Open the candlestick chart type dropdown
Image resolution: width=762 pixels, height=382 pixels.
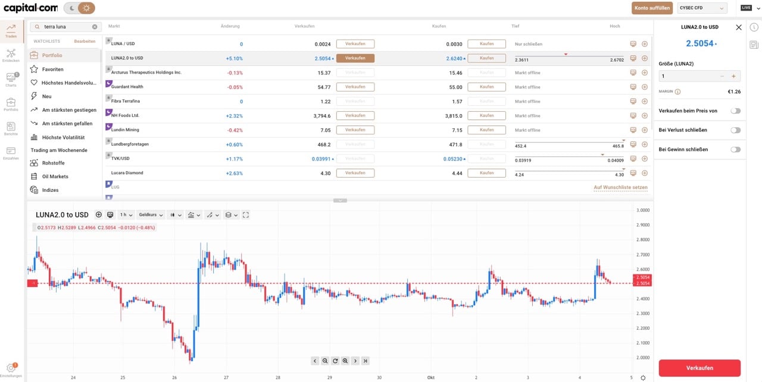click(176, 215)
